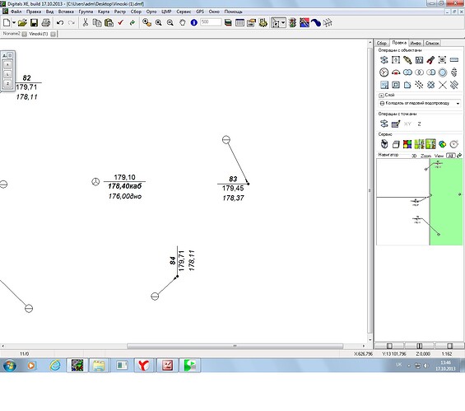
Task: Click the traffic light toolbar icon
Action: click(x=292, y=22)
